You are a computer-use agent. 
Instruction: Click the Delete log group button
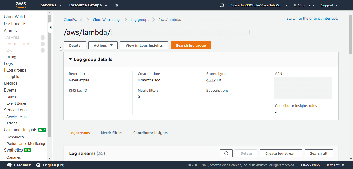[x=75, y=45]
